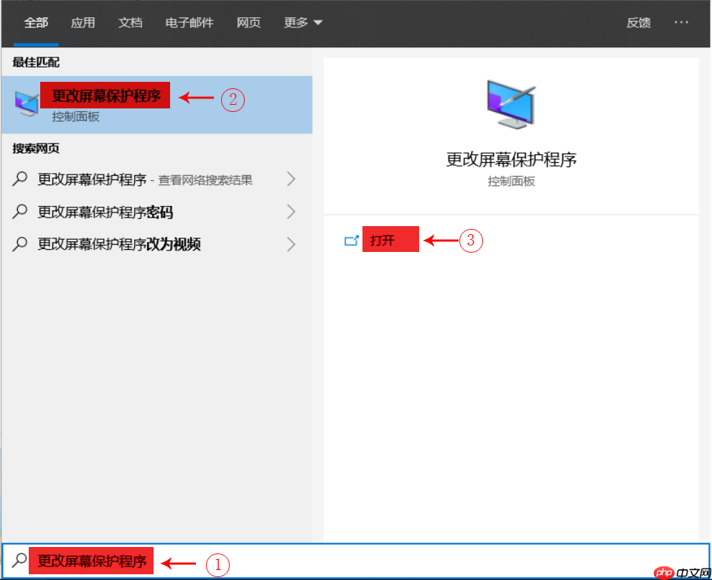The height and width of the screenshot is (580, 712).
Task: Switch to the 应用 tab
Action: point(83,22)
